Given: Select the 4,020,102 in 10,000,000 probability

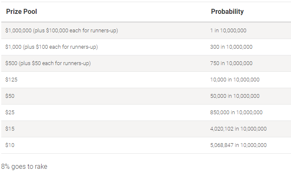Looking at the screenshot, I should tap(238, 128).
